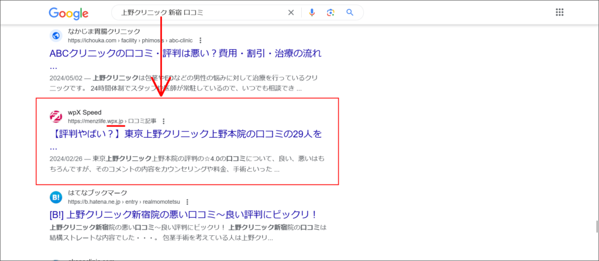Open the Google apps grid
Viewport: 599px width, 261px height.
(x=559, y=13)
